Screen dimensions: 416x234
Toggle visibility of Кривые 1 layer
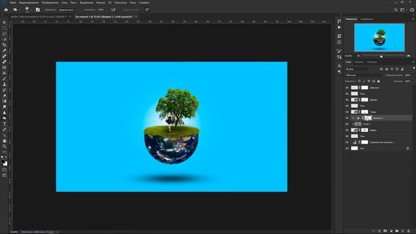tap(346, 118)
